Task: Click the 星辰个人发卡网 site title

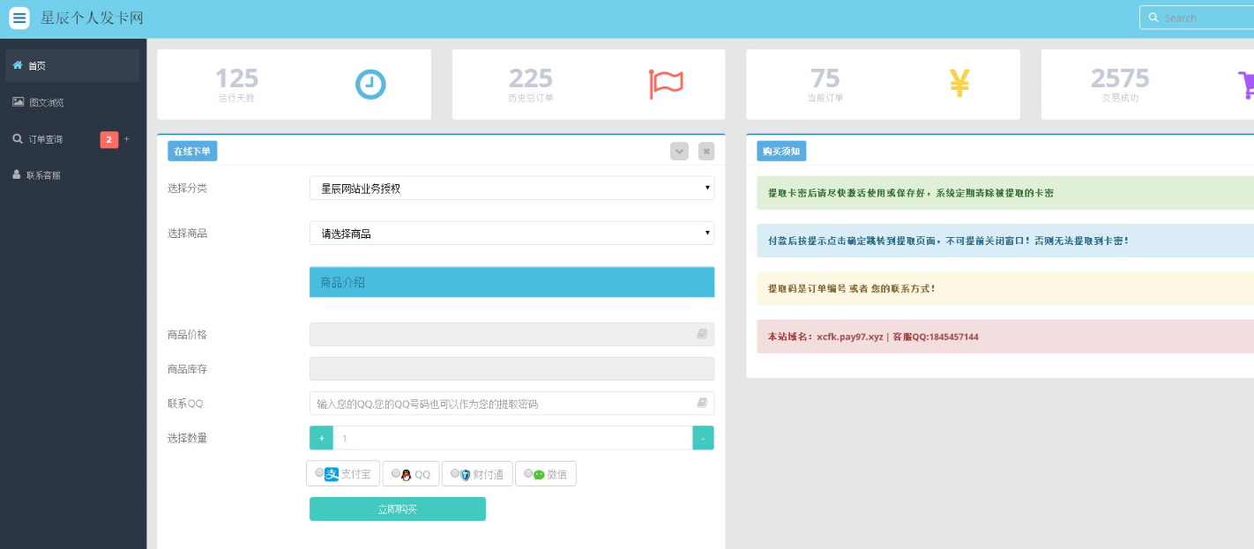Action: 92,18
